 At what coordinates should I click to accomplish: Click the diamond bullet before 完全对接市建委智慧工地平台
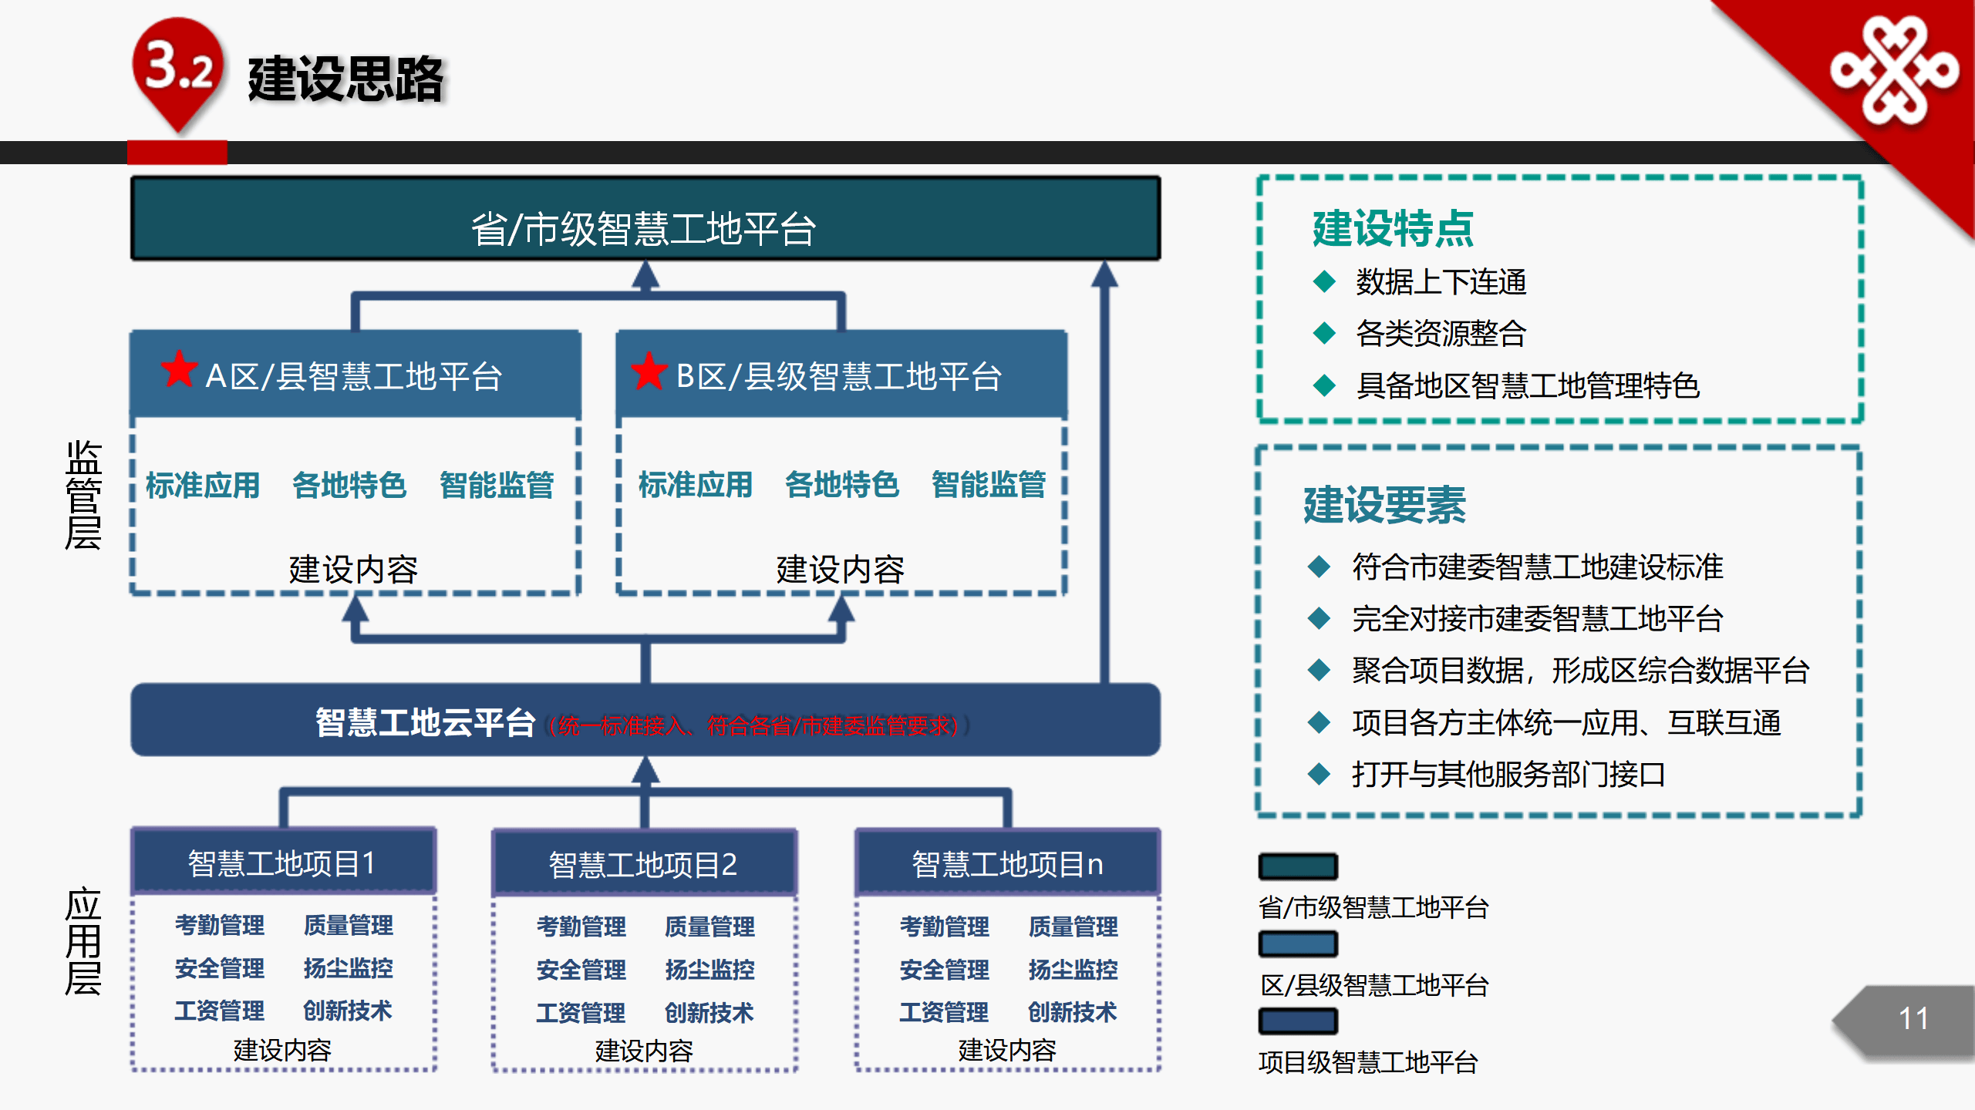pos(1319,619)
